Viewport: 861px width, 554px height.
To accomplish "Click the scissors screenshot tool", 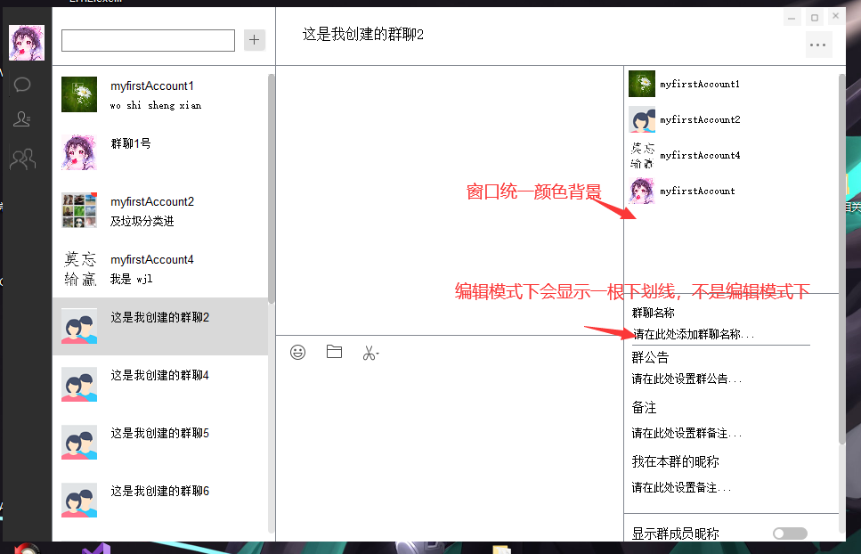I will pos(370,353).
